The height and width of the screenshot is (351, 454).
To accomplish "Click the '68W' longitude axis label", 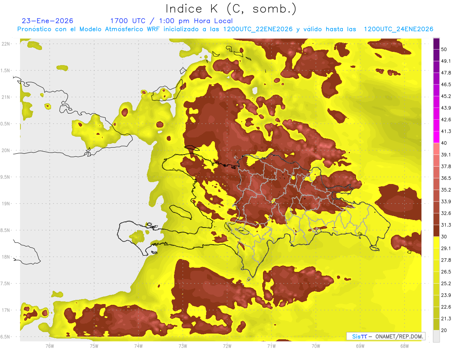I will coord(404,346).
